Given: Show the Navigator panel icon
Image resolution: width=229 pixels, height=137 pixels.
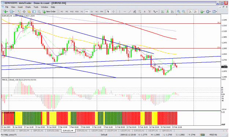Looking at the screenshot, I should (x=29, y=11).
